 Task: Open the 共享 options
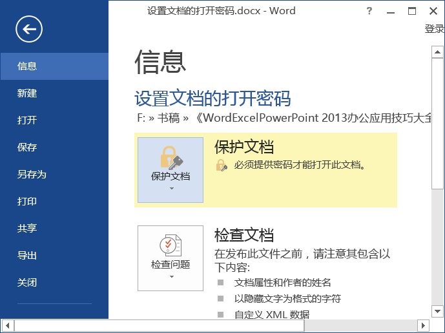[x=54, y=228]
